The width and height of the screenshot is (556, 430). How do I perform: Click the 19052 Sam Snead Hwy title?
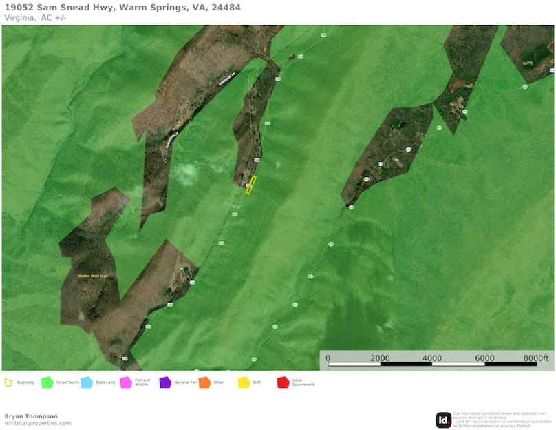pyautogui.click(x=122, y=8)
